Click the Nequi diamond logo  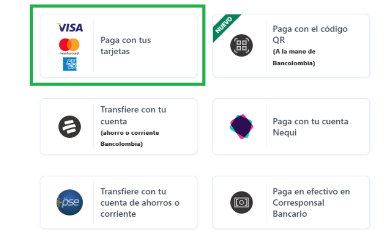(x=241, y=127)
